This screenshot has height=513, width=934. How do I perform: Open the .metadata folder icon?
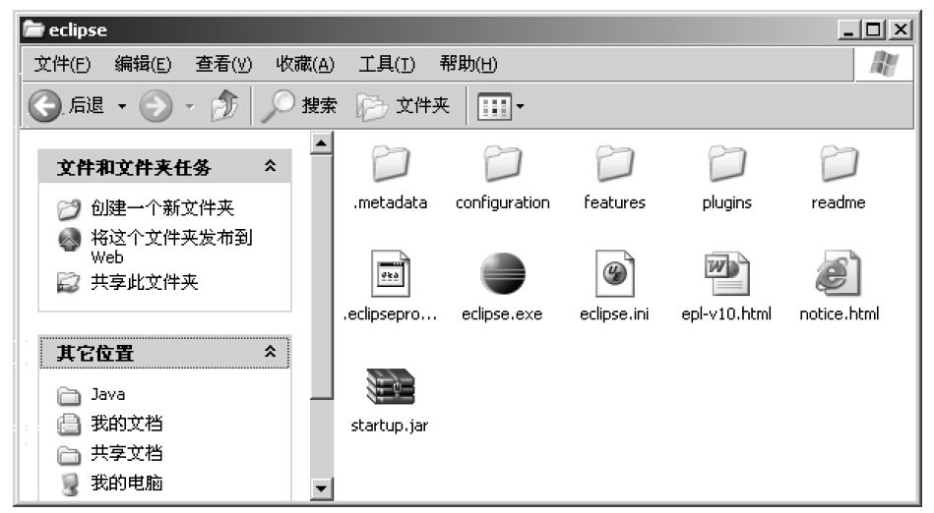[x=390, y=163]
